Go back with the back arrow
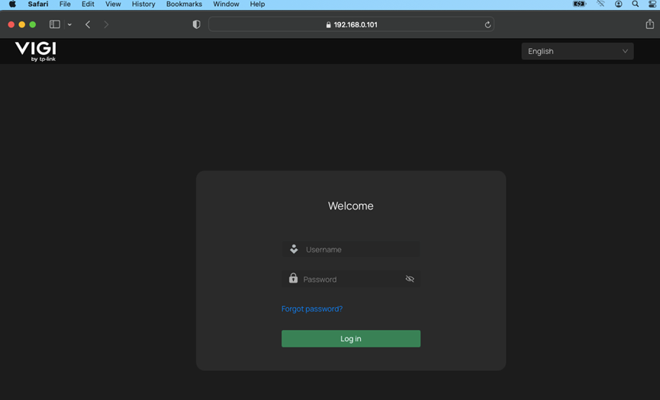Image resolution: width=660 pixels, height=400 pixels. click(88, 24)
